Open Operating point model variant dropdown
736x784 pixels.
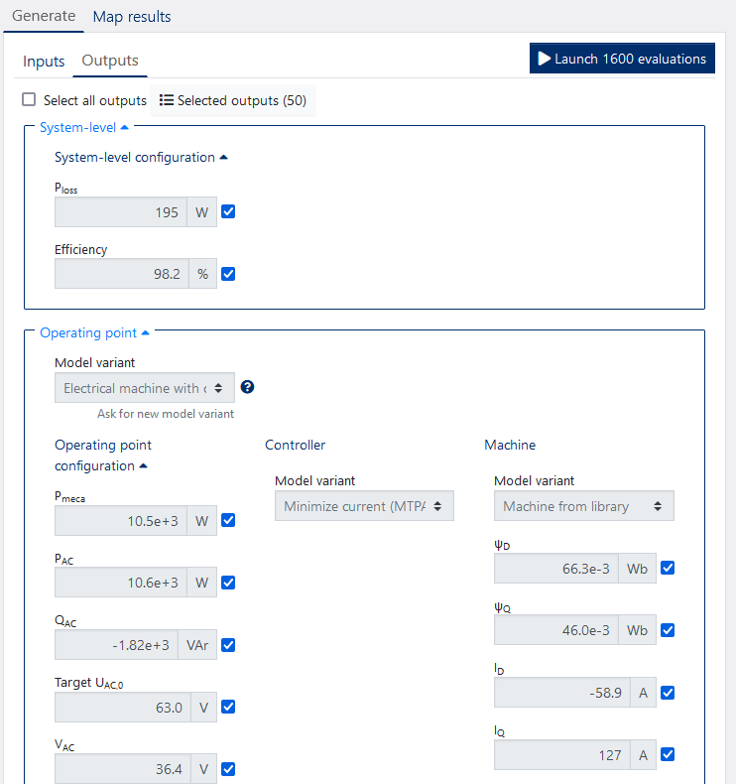[x=145, y=388]
